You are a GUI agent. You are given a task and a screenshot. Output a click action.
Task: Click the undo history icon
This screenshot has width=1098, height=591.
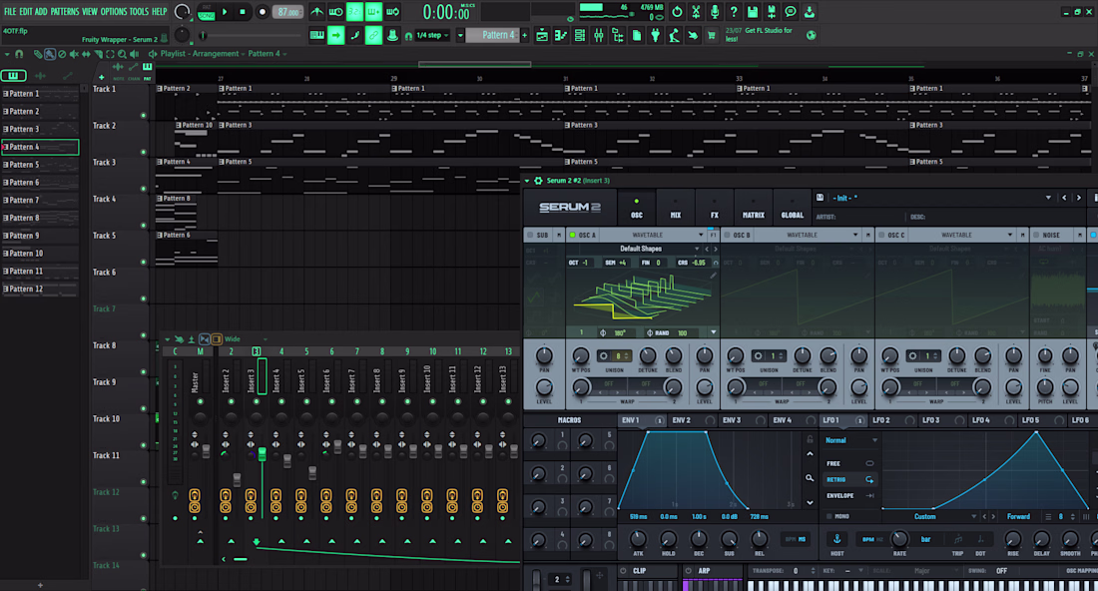coord(677,12)
